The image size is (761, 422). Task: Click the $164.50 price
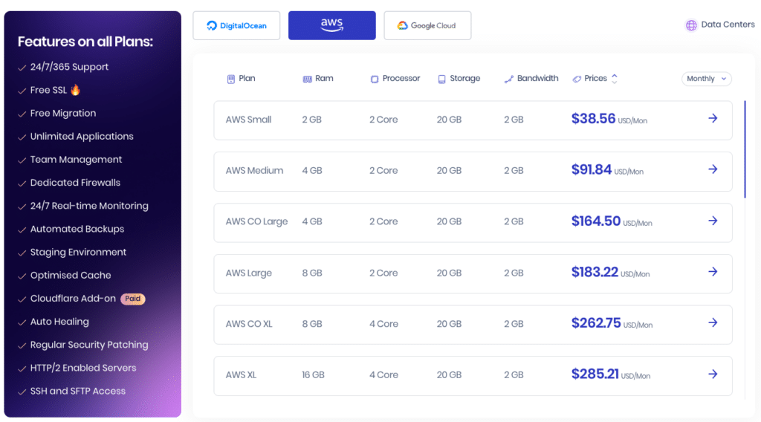point(596,221)
